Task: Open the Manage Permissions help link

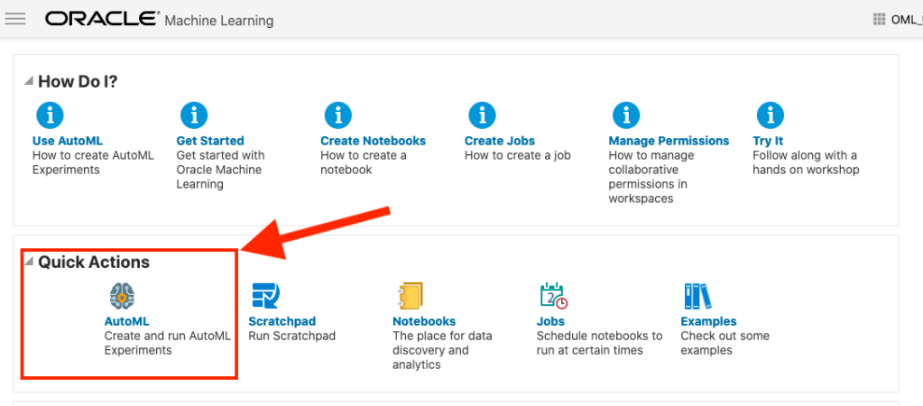Action: [x=669, y=141]
